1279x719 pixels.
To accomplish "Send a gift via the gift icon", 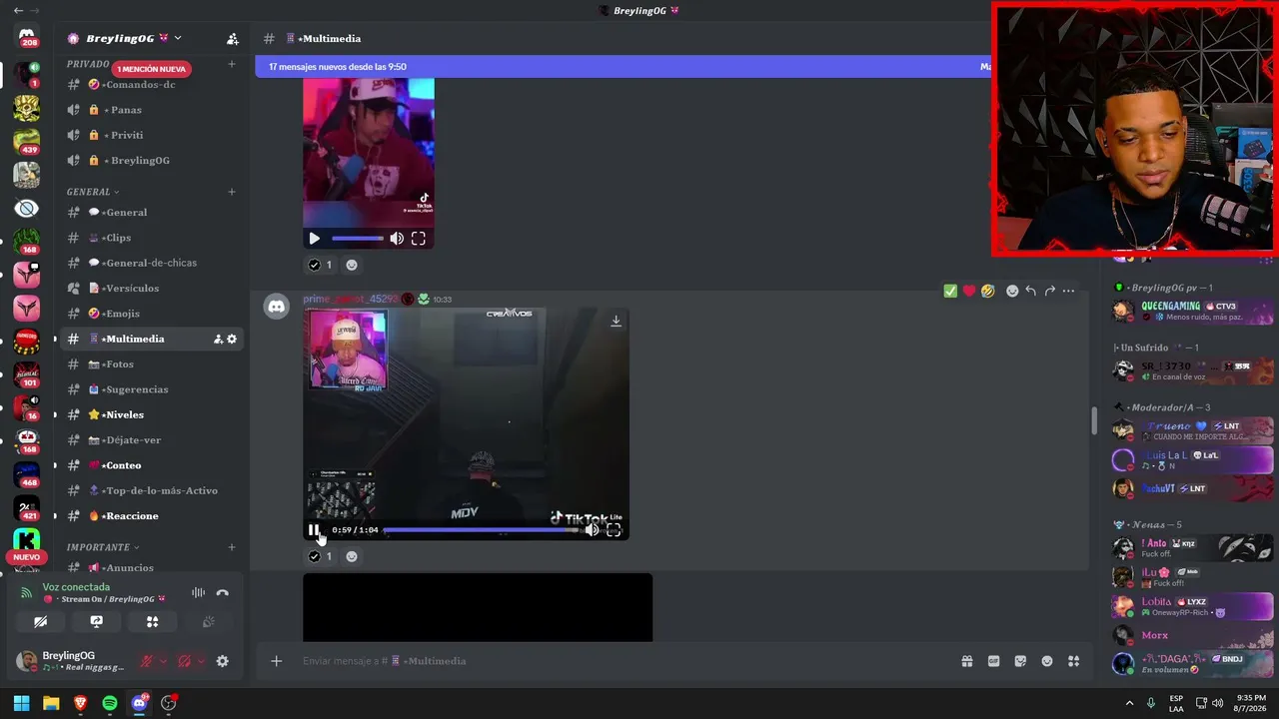I will [967, 661].
